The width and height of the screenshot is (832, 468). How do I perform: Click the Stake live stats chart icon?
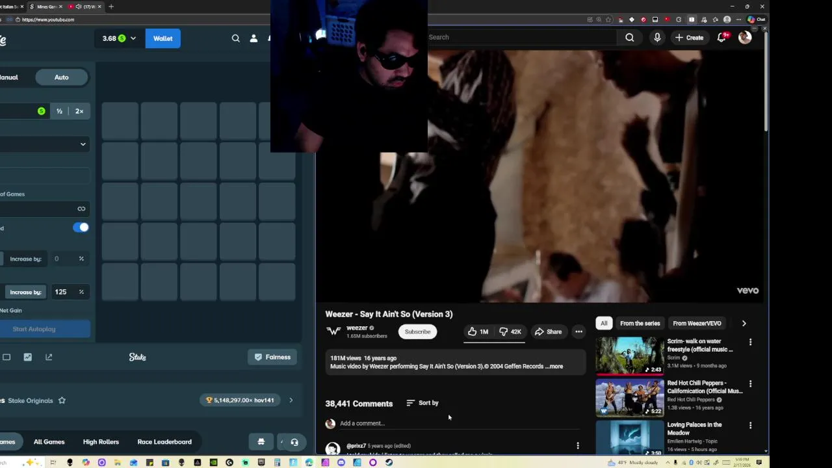(x=27, y=357)
